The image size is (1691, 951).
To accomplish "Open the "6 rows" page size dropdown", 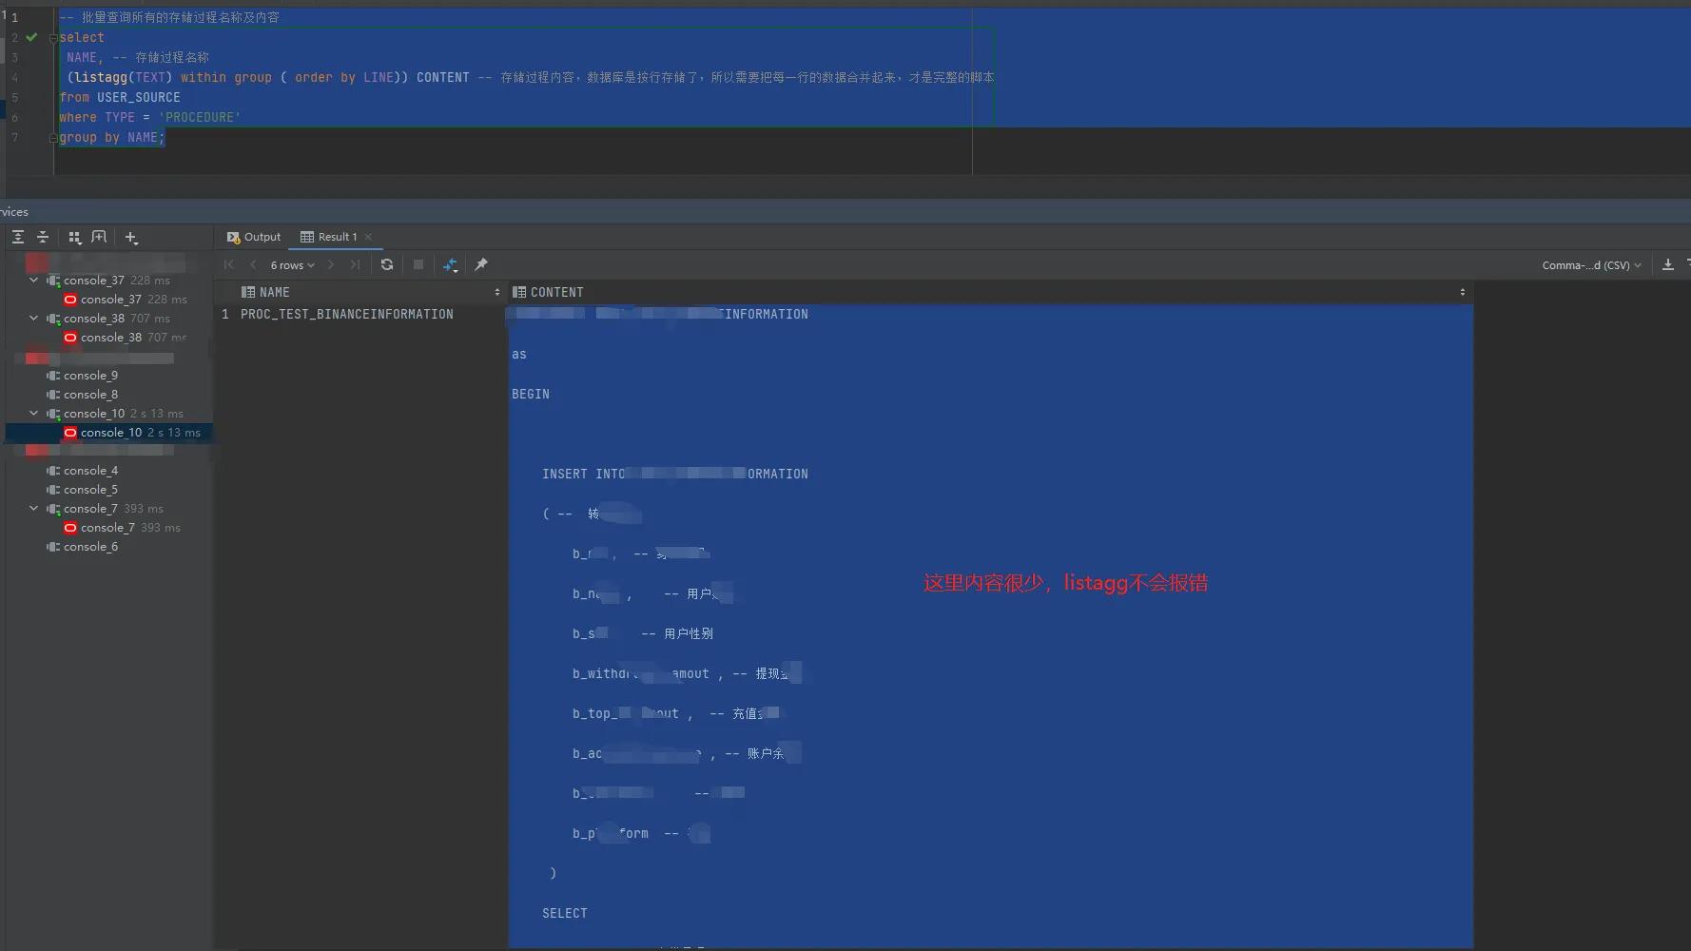I will click(x=292, y=265).
